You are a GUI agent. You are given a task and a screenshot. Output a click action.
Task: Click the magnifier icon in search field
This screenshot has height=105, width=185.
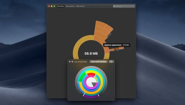(114, 6)
